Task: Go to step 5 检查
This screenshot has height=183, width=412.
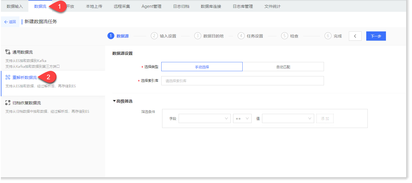Action: tap(290, 36)
